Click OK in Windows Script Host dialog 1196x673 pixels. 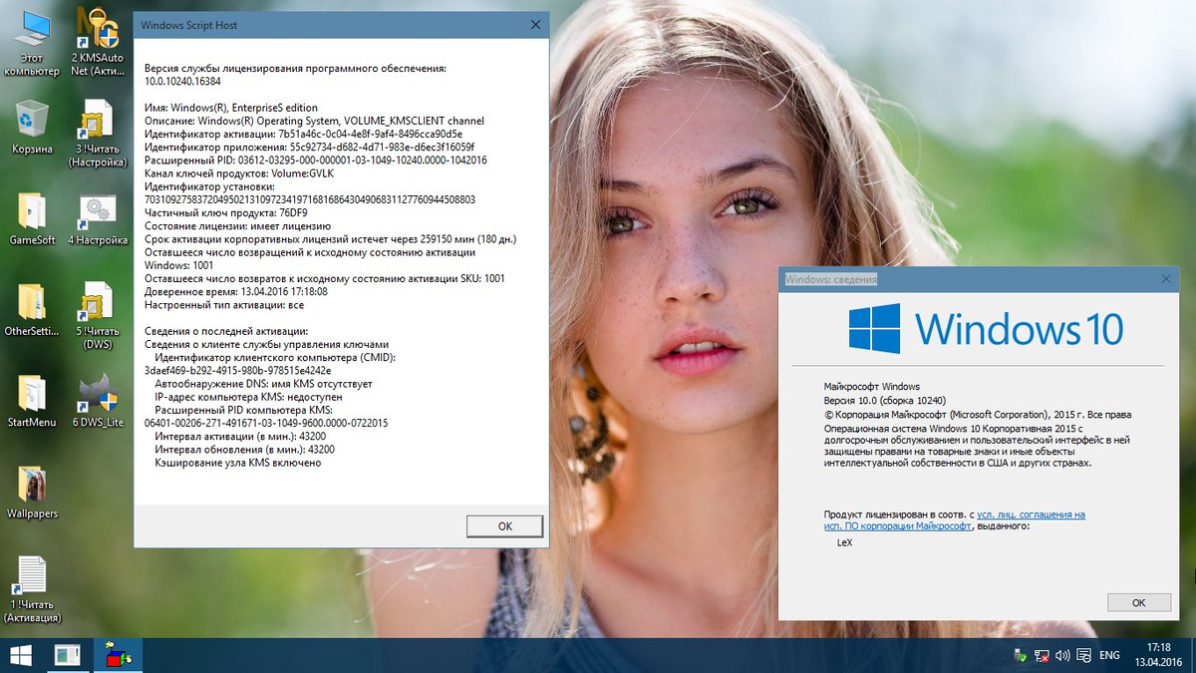click(x=504, y=525)
